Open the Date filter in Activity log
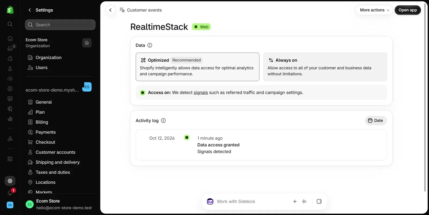The image size is (429, 215). 376,121
